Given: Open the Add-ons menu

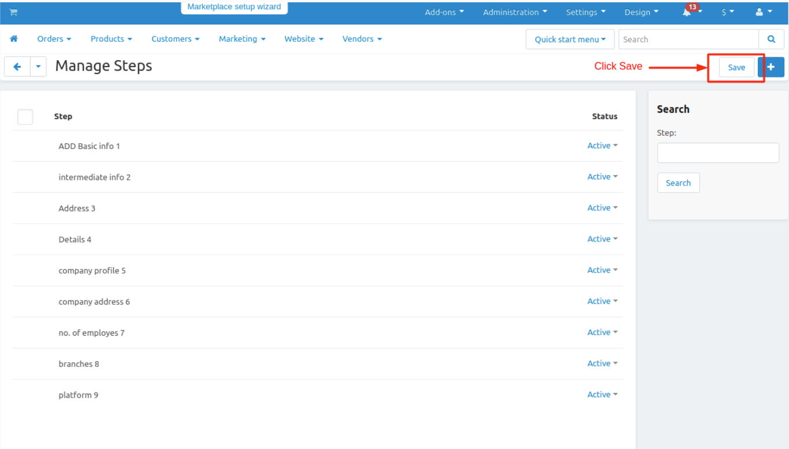Looking at the screenshot, I should click(x=444, y=12).
